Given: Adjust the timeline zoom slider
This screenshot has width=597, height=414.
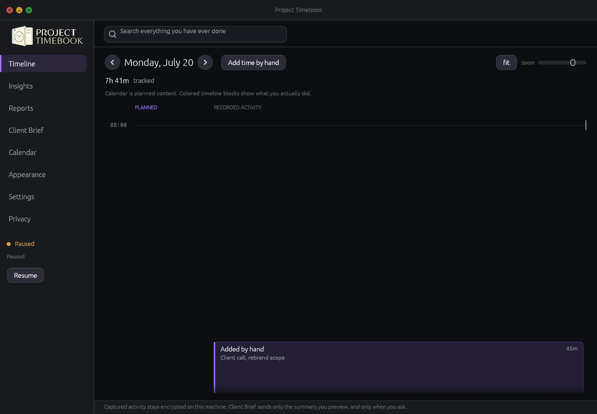Looking at the screenshot, I should coord(562,63).
